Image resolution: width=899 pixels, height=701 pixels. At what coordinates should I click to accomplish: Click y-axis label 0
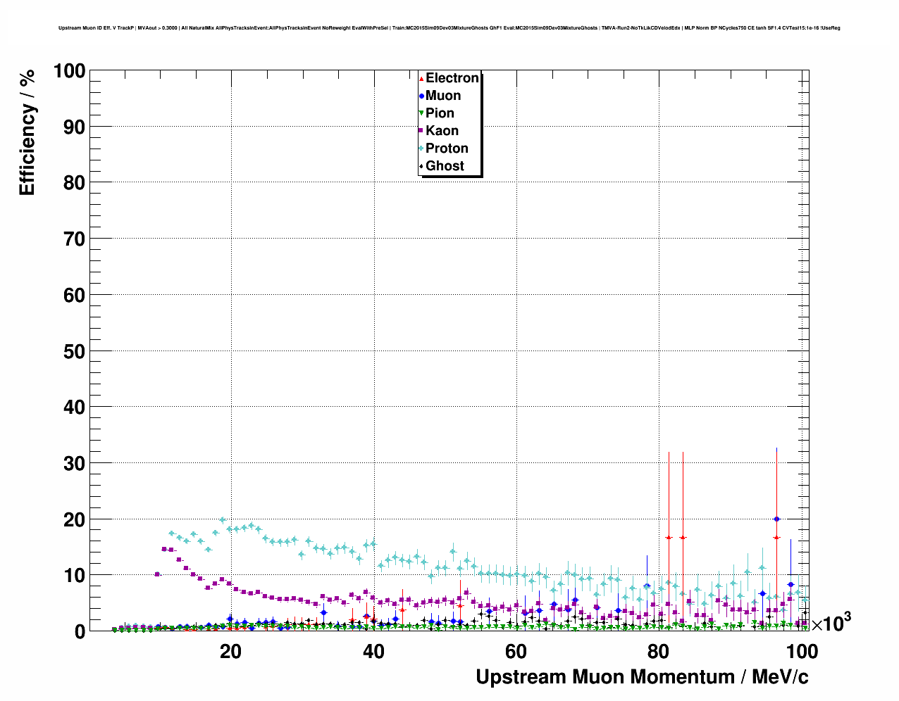(x=80, y=632)
